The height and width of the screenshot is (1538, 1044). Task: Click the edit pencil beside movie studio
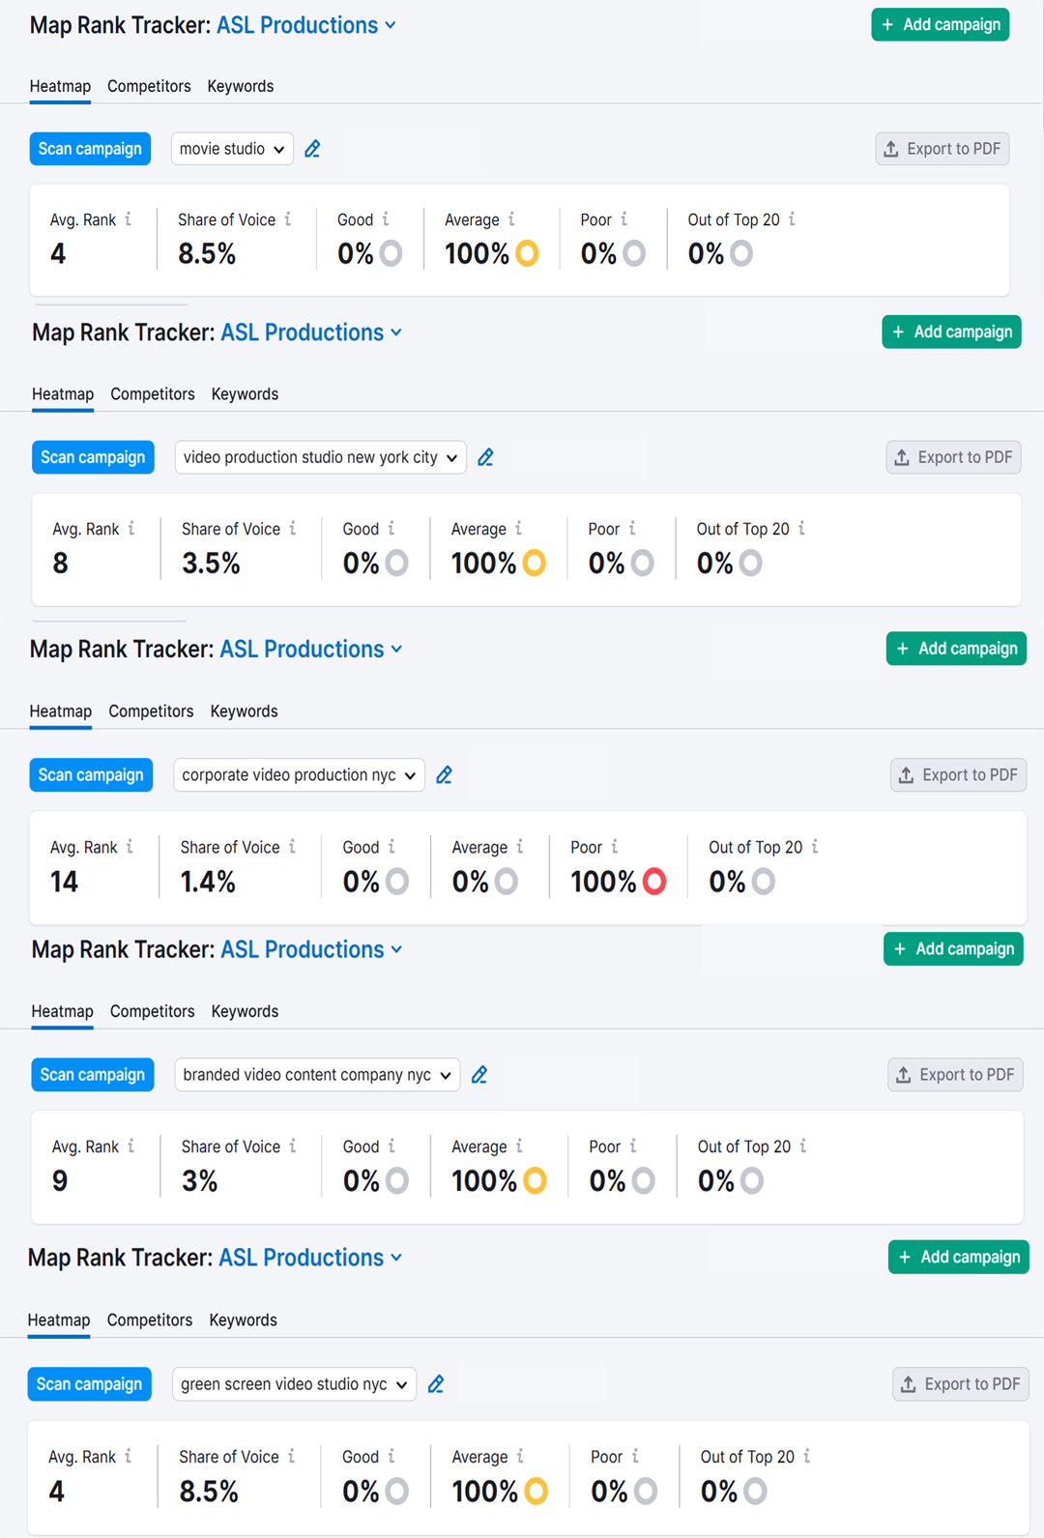tap(312, 149)
